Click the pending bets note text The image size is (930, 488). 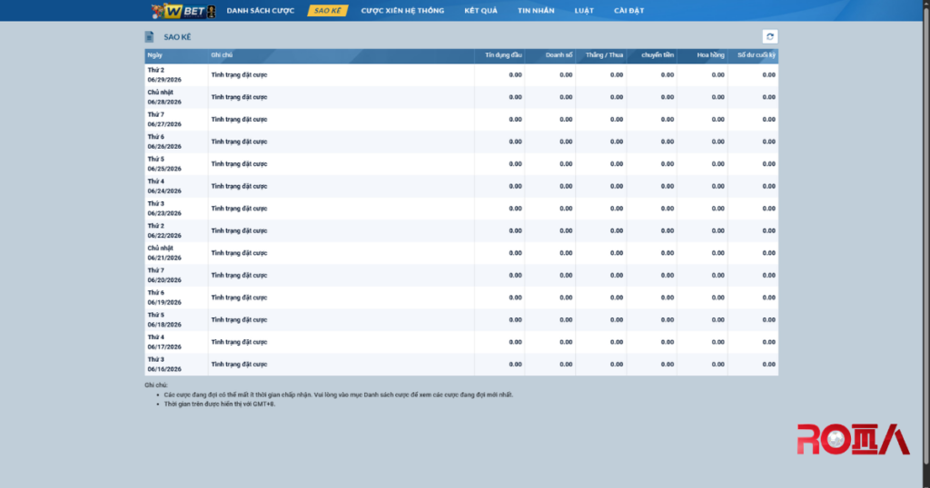coord(339,395)
